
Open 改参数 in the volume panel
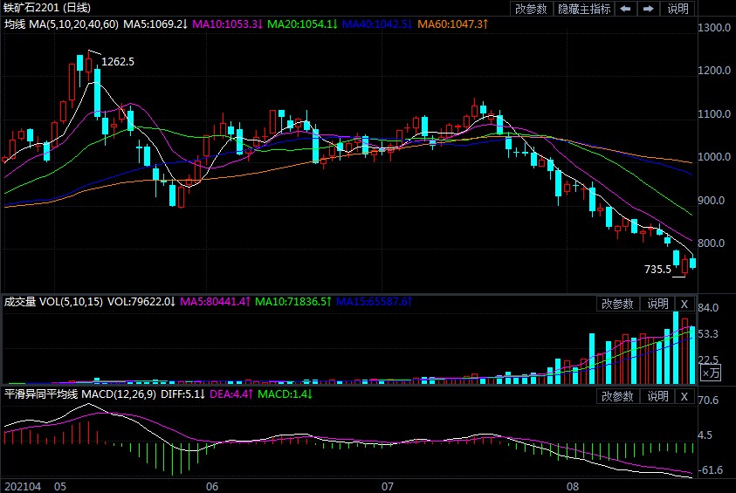[618, 304]
